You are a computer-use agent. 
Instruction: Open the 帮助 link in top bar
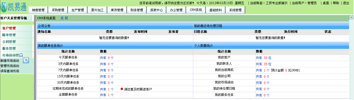336,3
